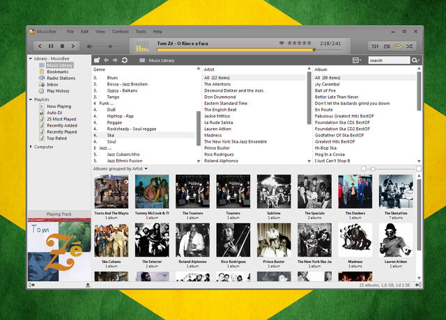The width and height of the screenshot is (446, 320).
Task: Stop playback with the square button
Action: (62, 46)
